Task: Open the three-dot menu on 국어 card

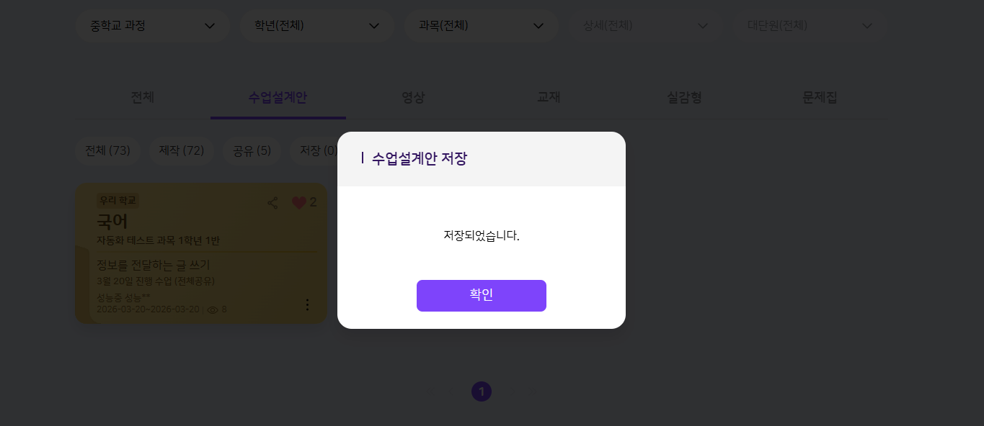Action: [x=308, y=305]
